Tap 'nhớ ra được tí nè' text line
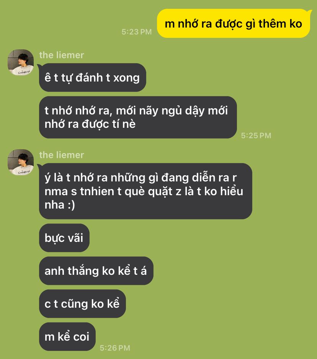The height and width of the screenshot is (359, 317). (x=90, y=124)
